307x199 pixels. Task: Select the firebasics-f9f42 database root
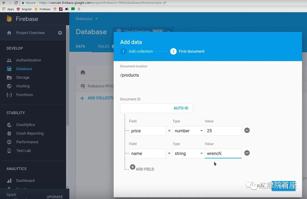pos(97,86)
